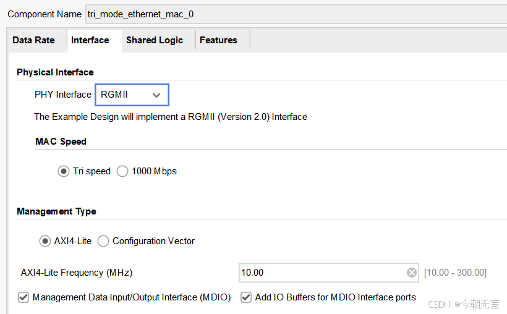The height and width of the screenshot is (314, 507).
Task: Select the Interface tab
Action: pos(90,40)
